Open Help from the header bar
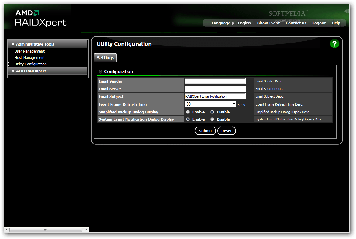Image resolution: width=356 pixels, height=239 pixels. (336, 23)
